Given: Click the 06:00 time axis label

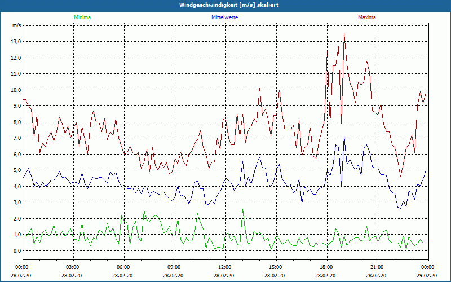Looking at the screenshot, I should pos(124,267).
